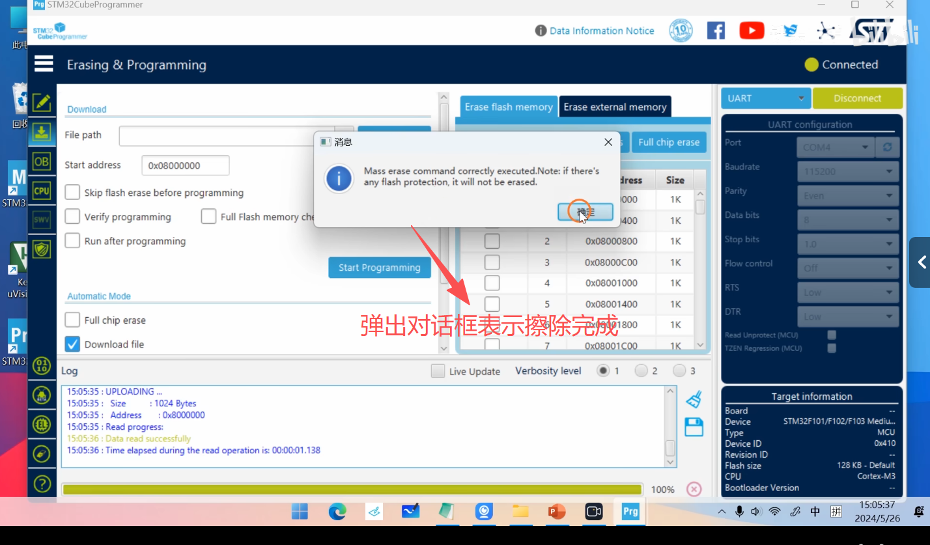The image size is (930, 545).
Task: Open Windows Start menu on taskbar
Action: pos(300,512)
